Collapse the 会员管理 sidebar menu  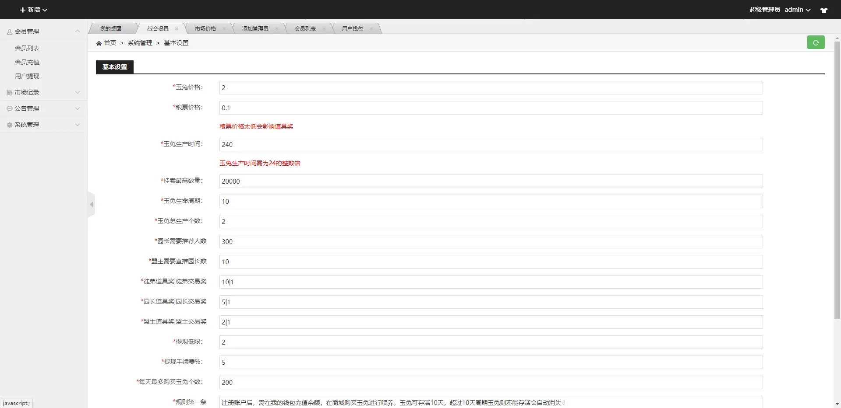coord(43,31)
